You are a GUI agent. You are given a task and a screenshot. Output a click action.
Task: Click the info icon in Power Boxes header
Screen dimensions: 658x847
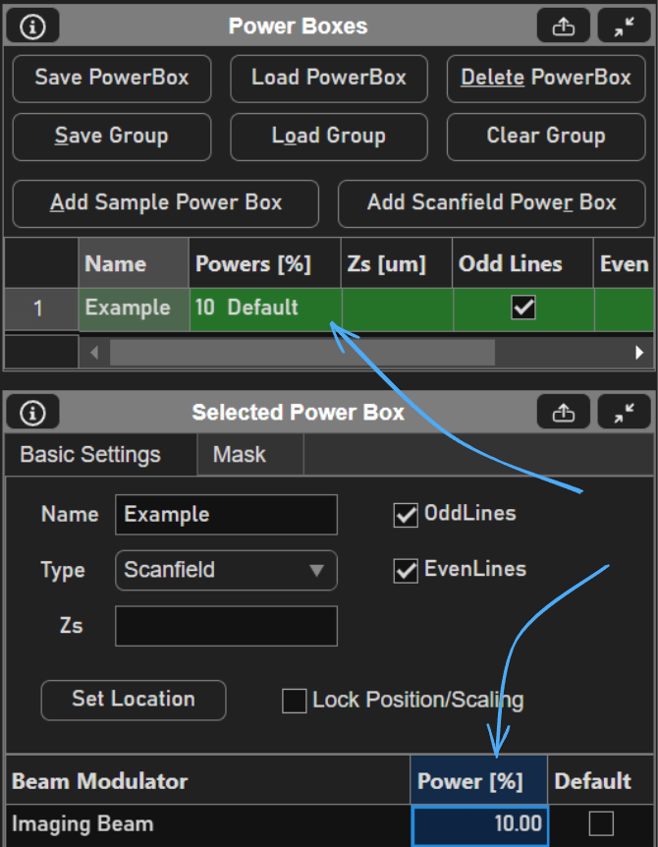click(x=32, y=27)
